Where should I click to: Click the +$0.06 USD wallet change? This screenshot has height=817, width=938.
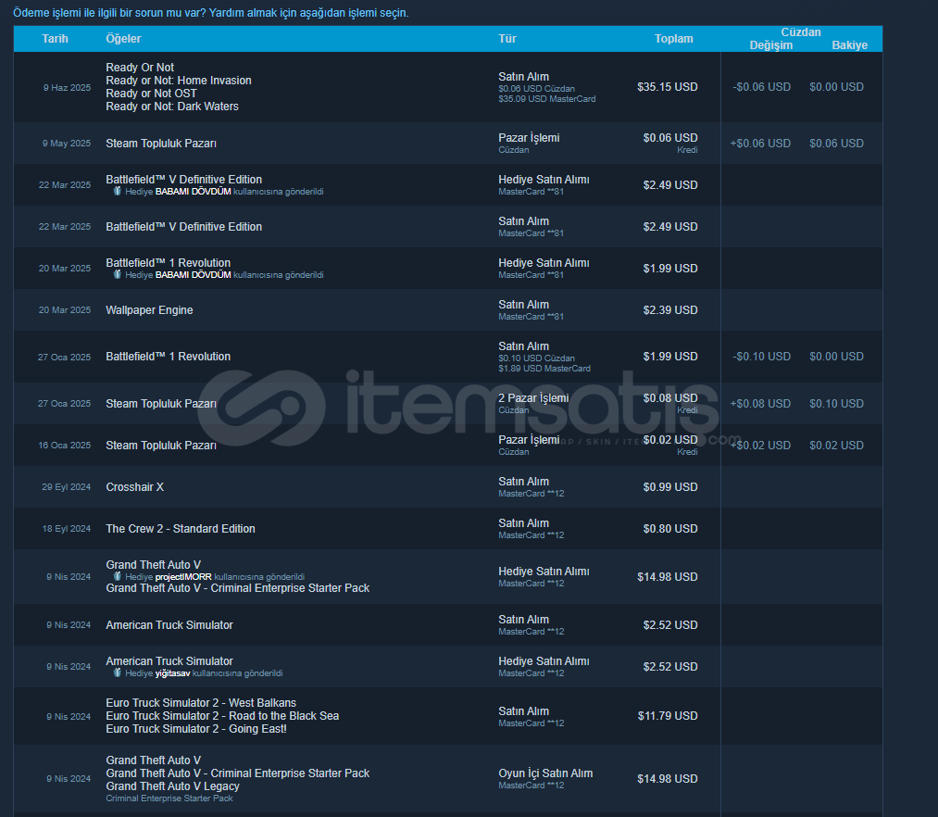760,143
